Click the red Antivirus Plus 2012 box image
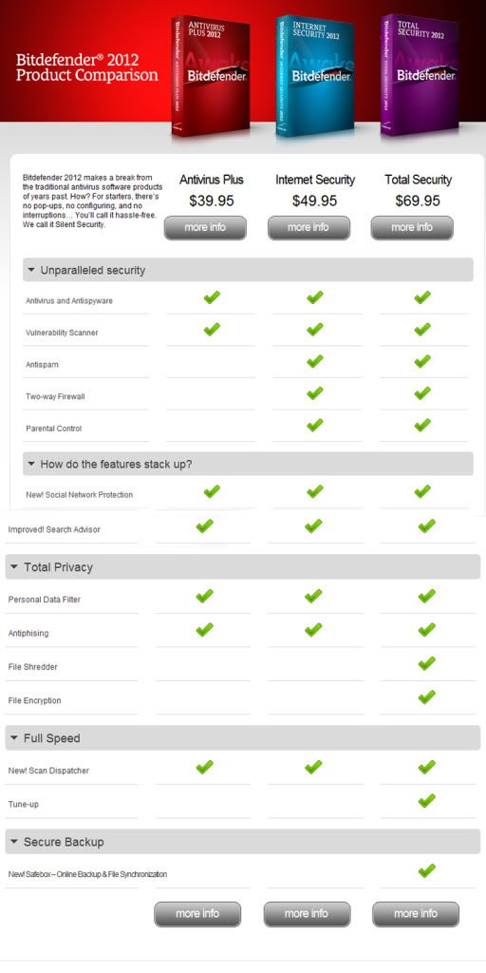 pyautogui.click(x=211, y=74)
